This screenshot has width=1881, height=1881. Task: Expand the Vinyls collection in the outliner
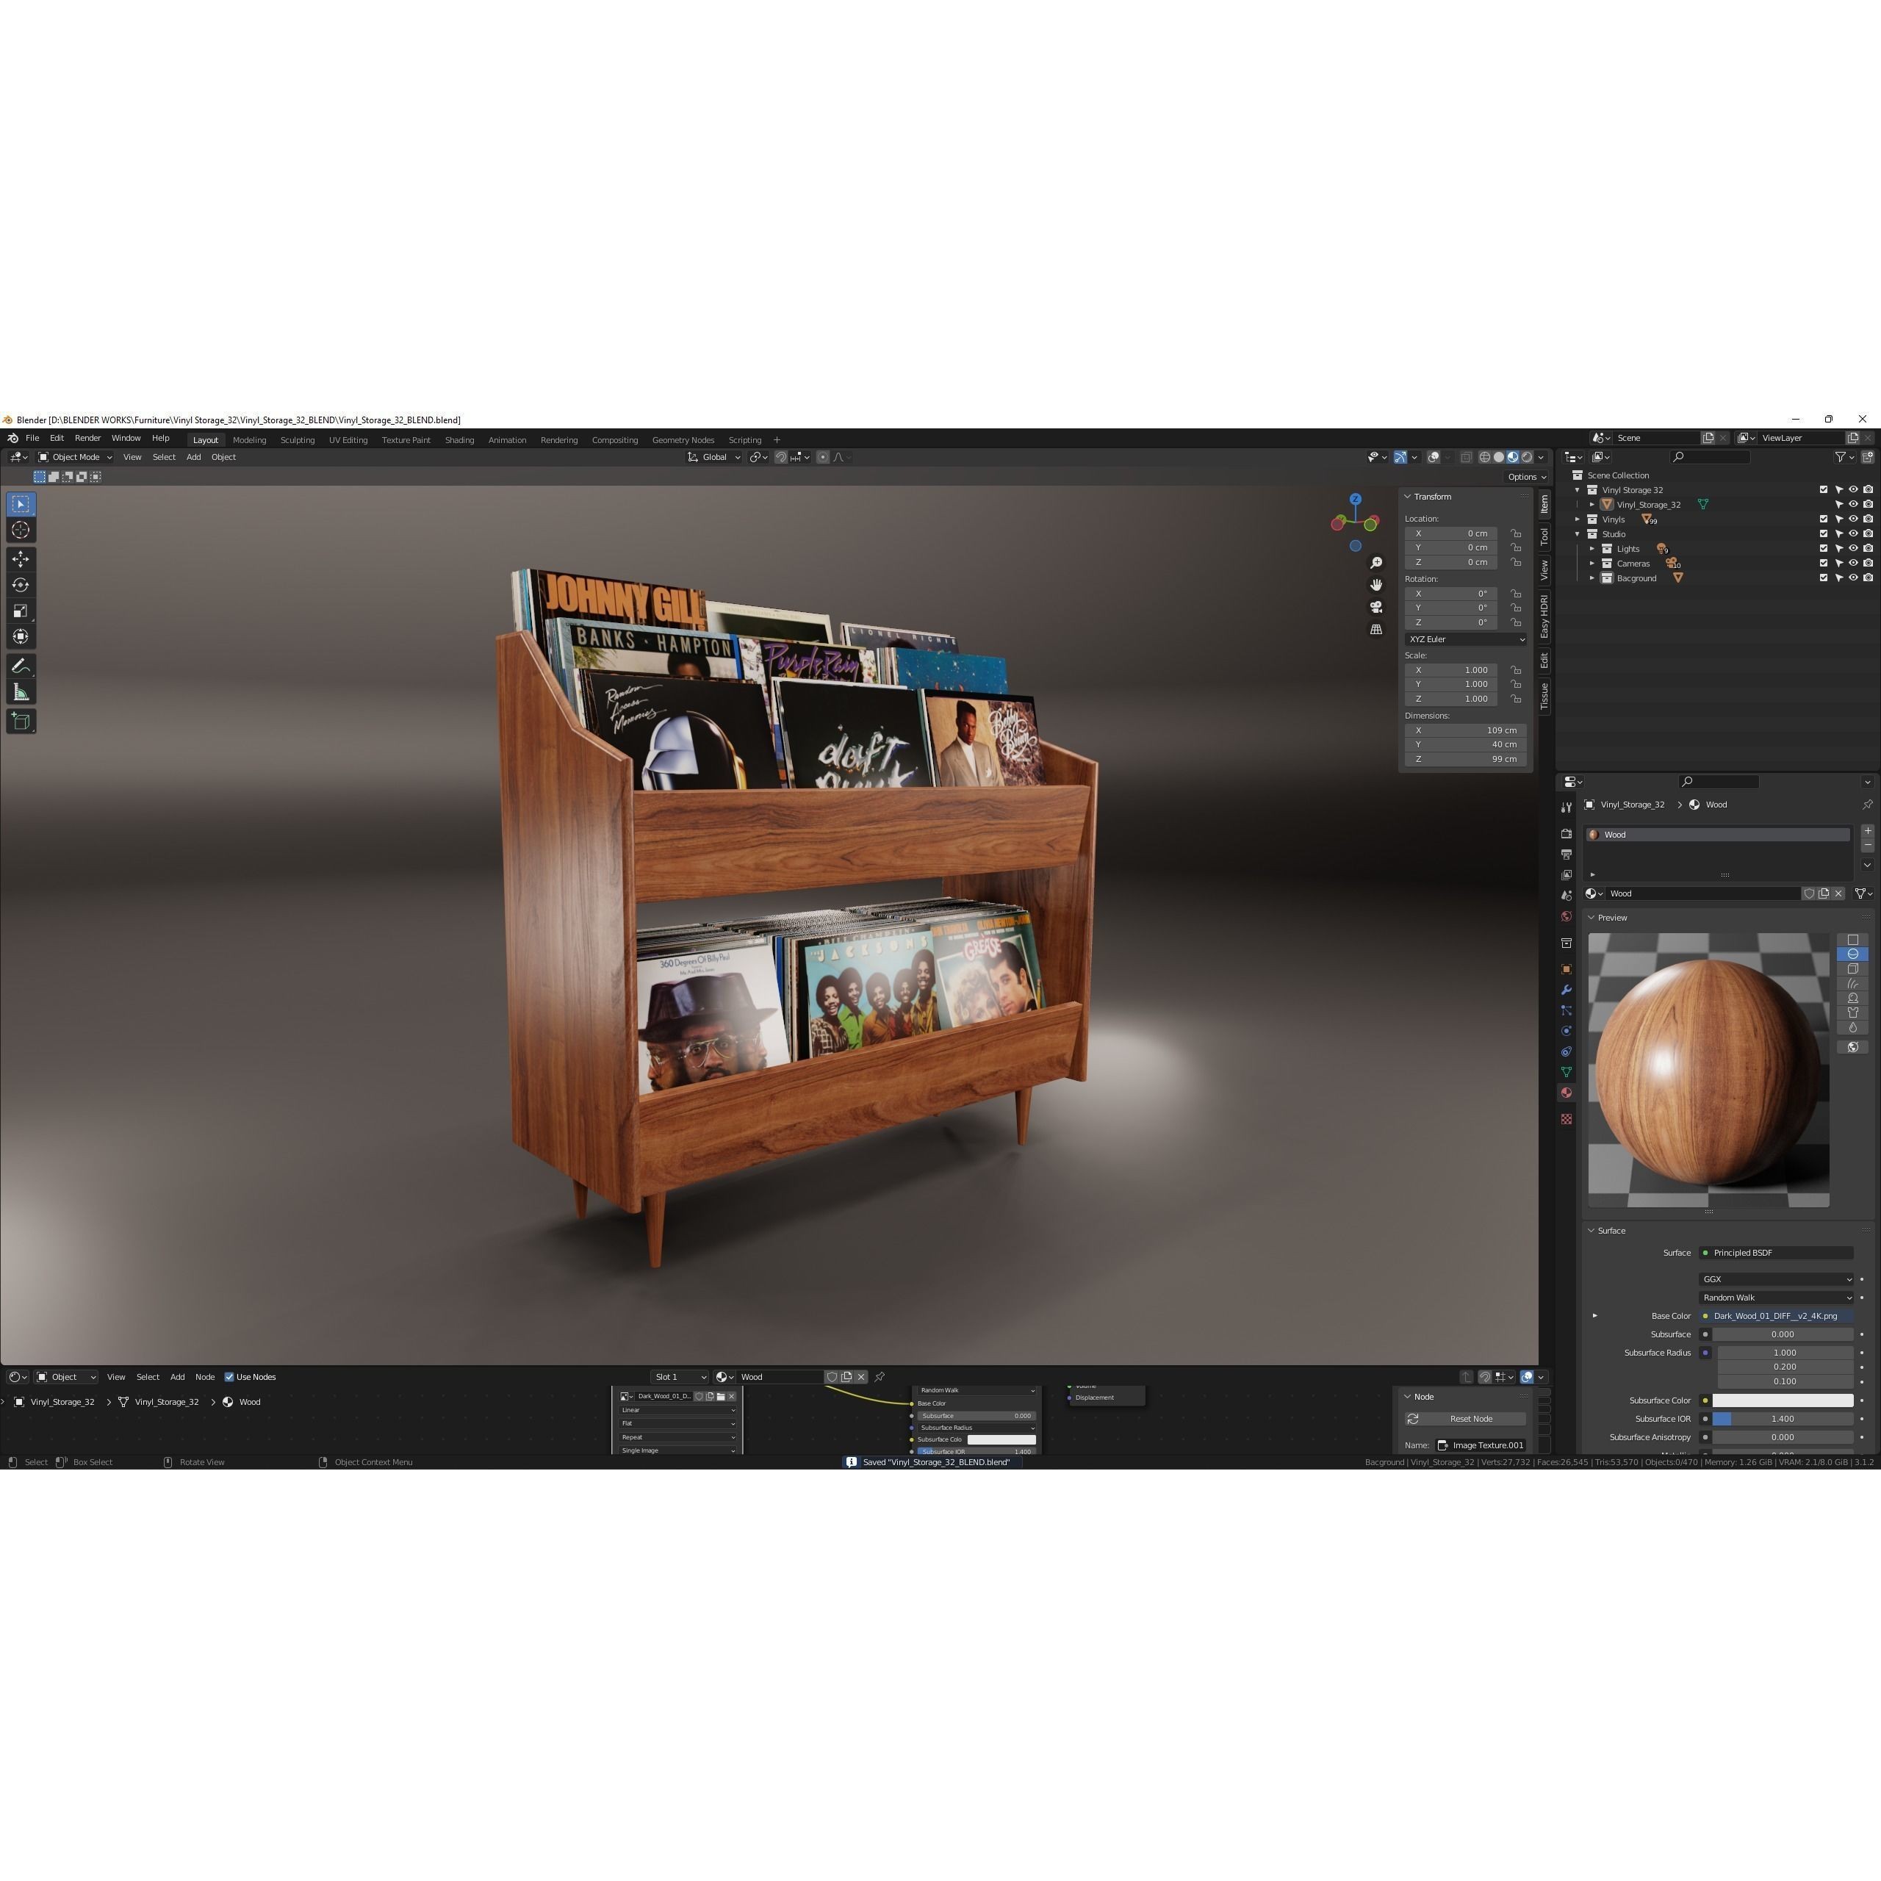pyautogui.click(x=1578, y=519)
